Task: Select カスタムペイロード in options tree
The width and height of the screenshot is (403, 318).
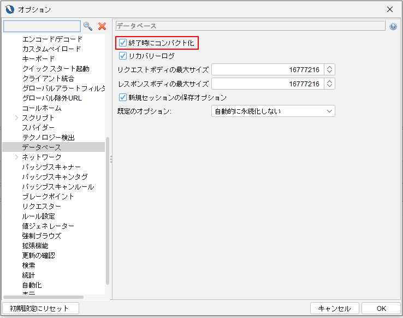Action: point(51,49)
